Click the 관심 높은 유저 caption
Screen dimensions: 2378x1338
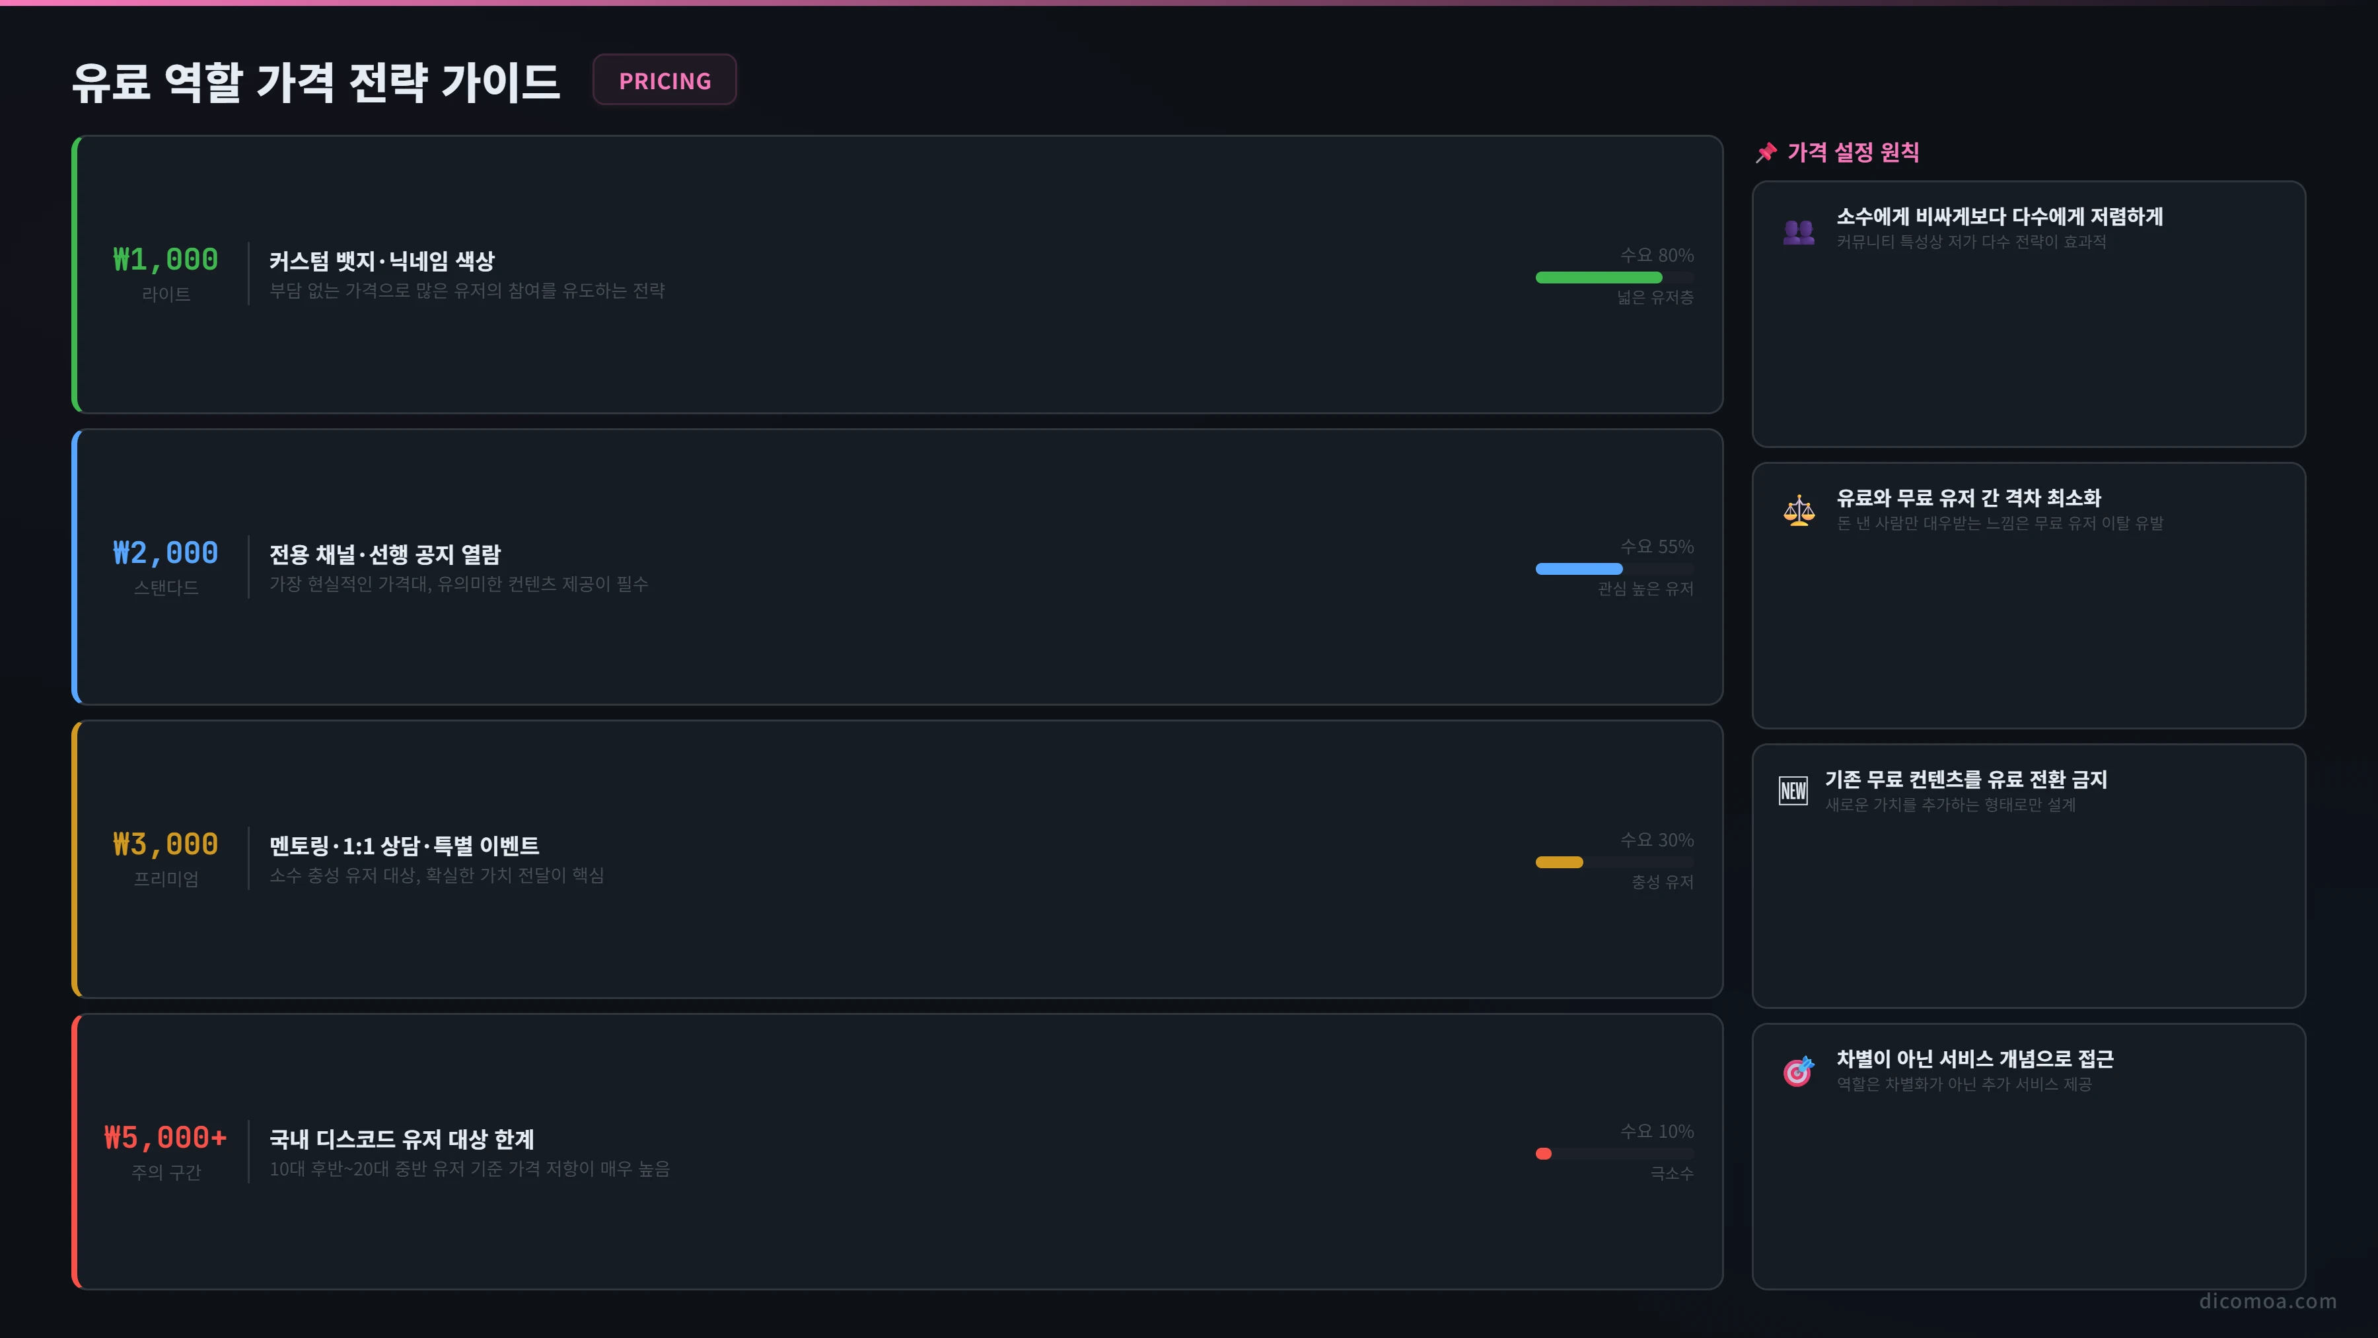[1646, 589]
